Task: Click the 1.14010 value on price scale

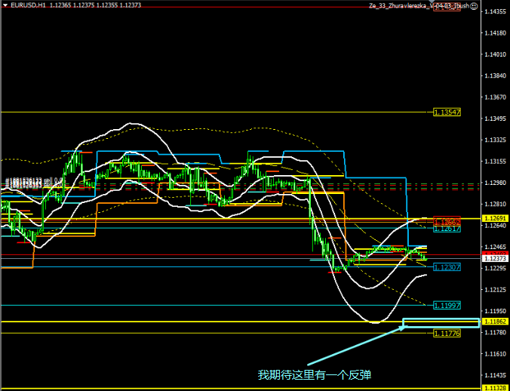Action: click(495, 54)
